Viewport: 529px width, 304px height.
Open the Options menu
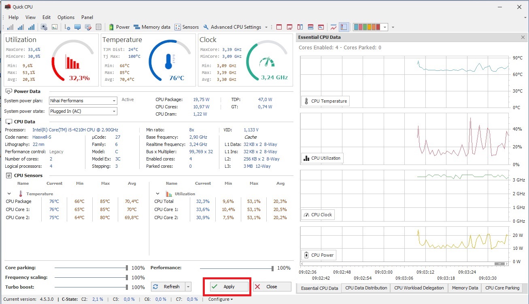[66, 17]
